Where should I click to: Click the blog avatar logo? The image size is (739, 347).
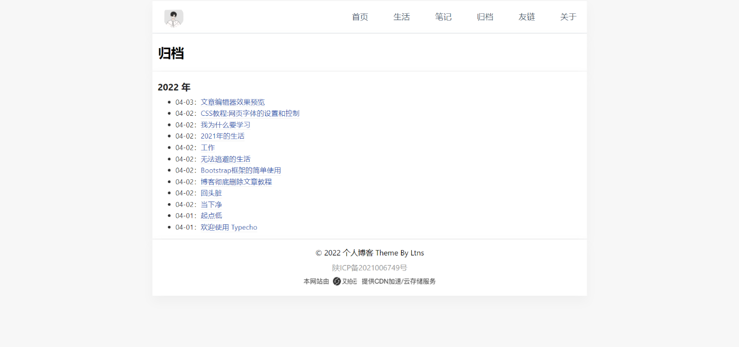coord(174,17)
